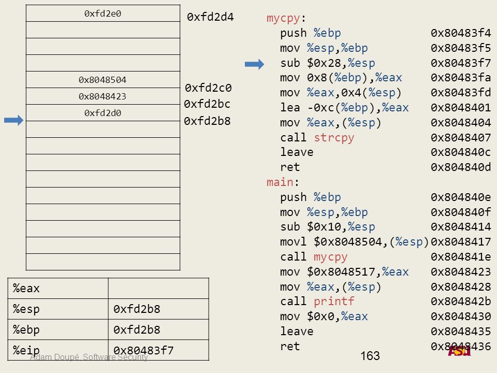Select the movl $0x8048504,(%esp) instruction

(x=354, y=242)
